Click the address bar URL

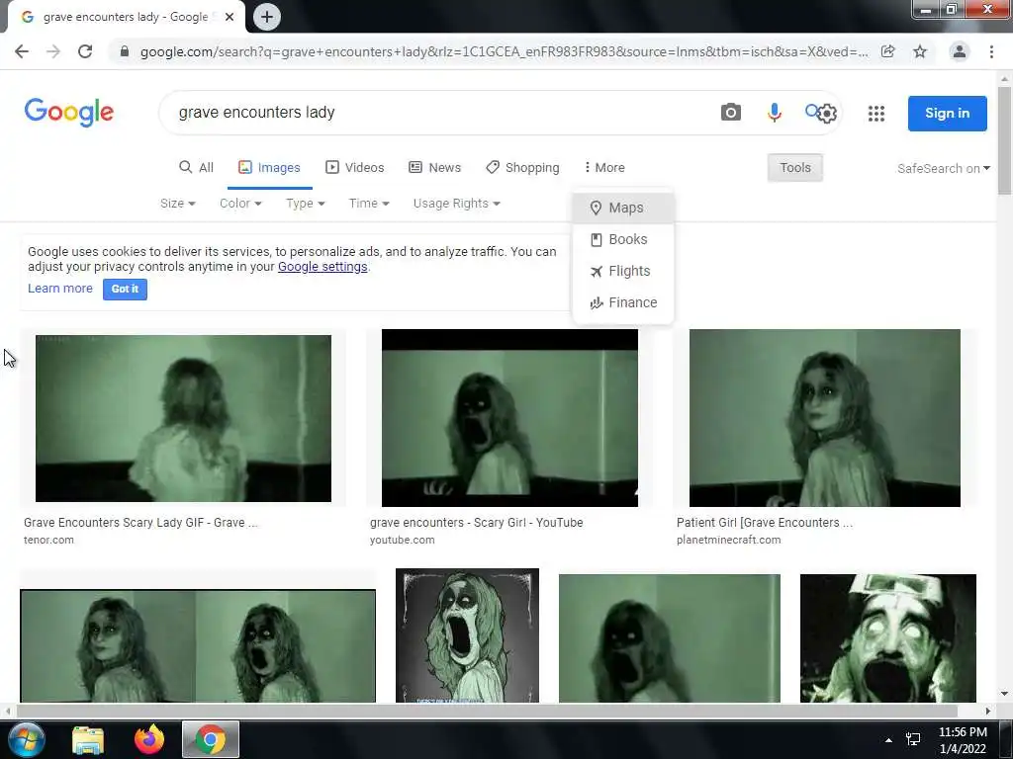pyautogui.click(x=504, y=51)
